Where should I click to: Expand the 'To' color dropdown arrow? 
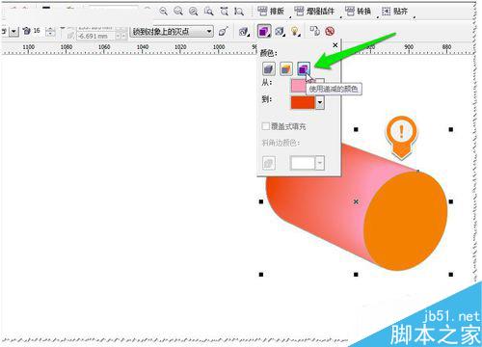(320, 102)
